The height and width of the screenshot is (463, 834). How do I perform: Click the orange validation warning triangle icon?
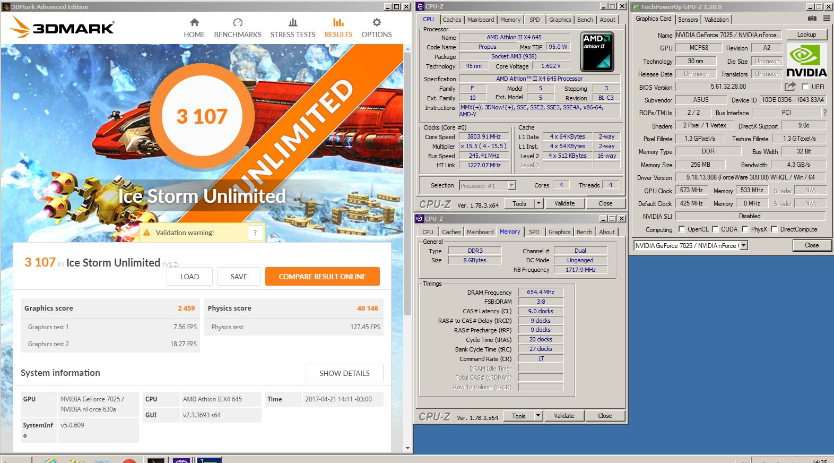point(146,233)
